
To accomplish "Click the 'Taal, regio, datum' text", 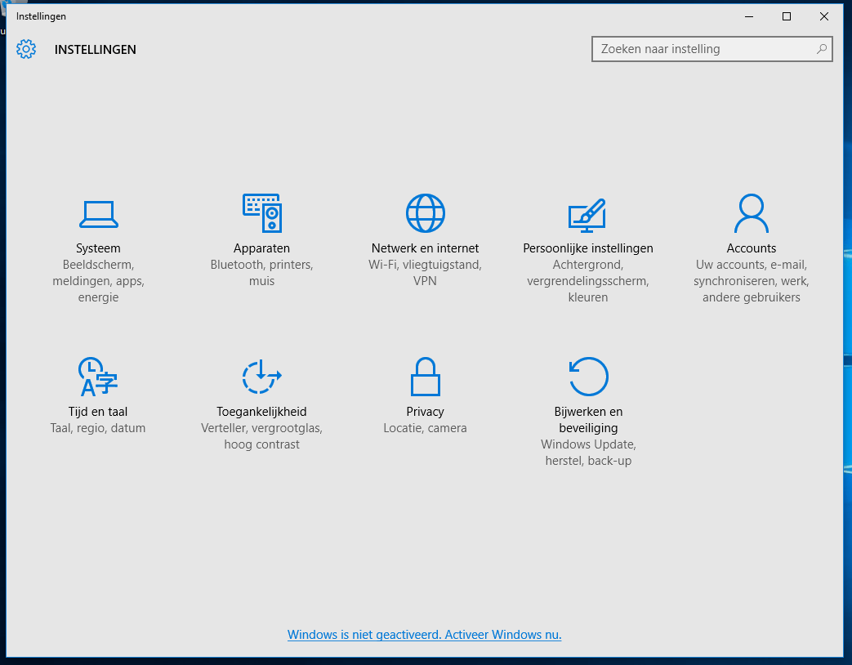I will (98, 427).
